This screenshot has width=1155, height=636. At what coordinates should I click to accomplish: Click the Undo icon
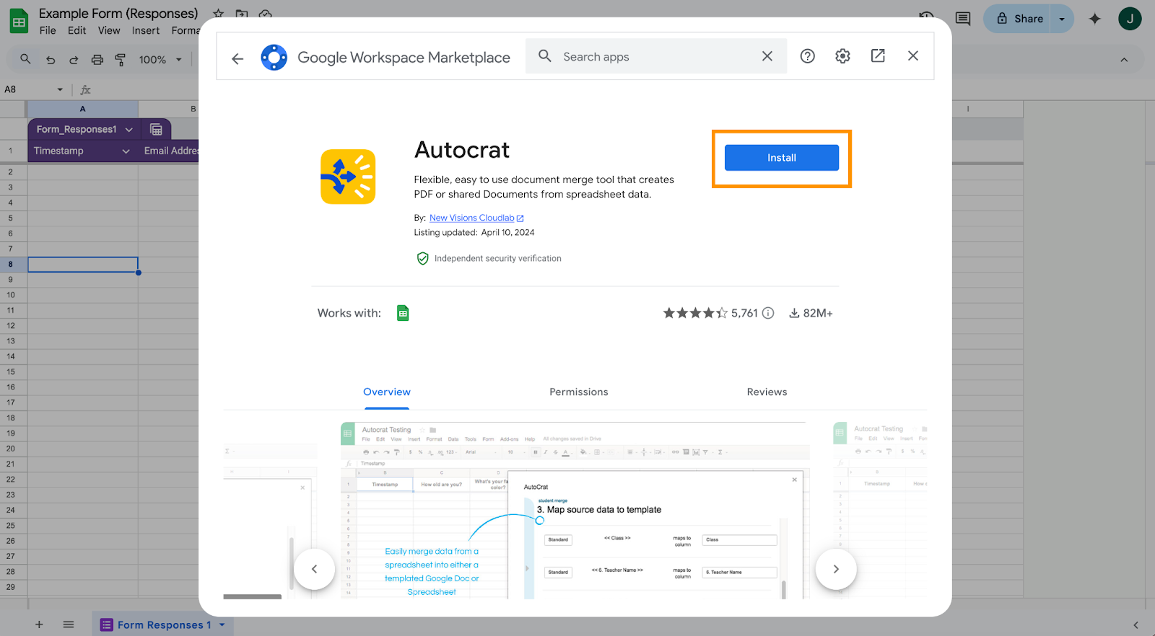click(x=51, y=60)
